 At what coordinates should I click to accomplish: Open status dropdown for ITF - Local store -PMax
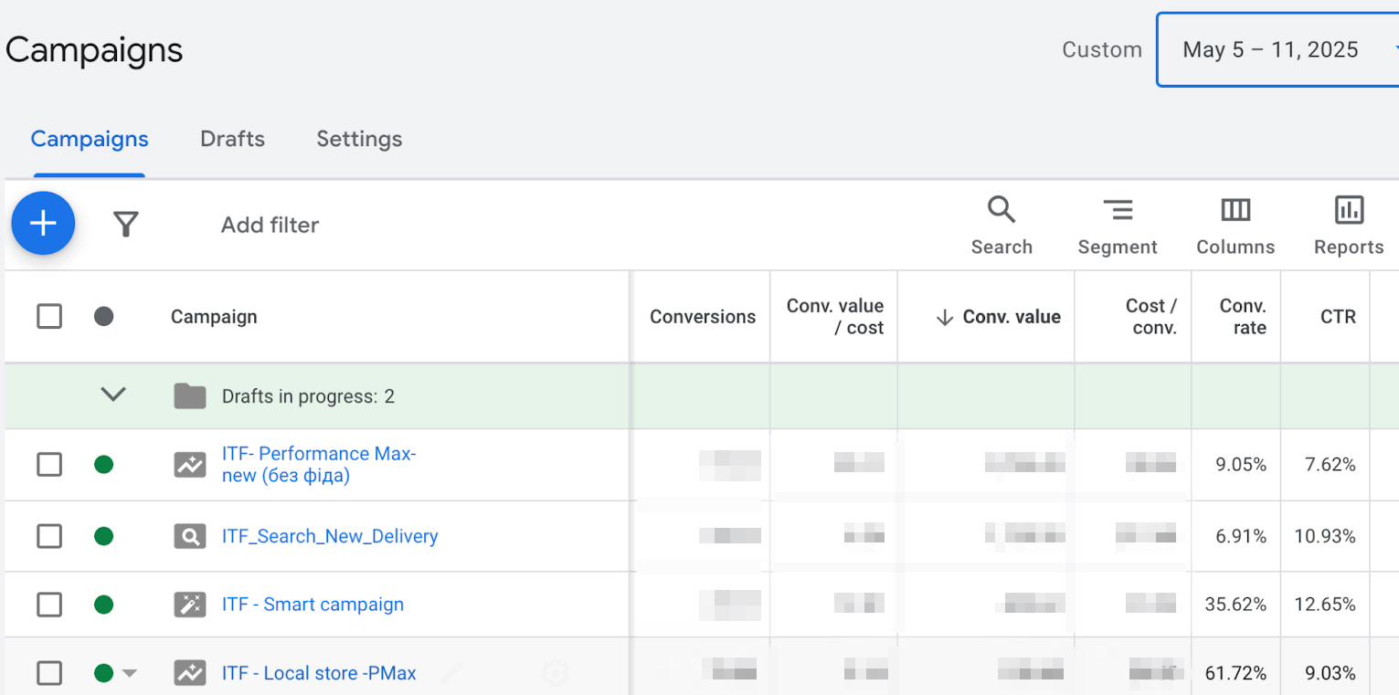(x=130, y=674)
